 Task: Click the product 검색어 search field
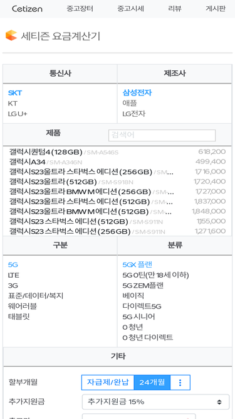coord(162,136)
